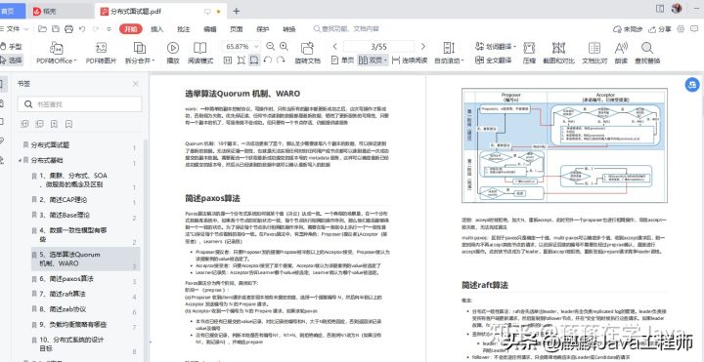Screen dimensions: 704x362
Task: Click the open folder icon
Action: coord(42,29)
